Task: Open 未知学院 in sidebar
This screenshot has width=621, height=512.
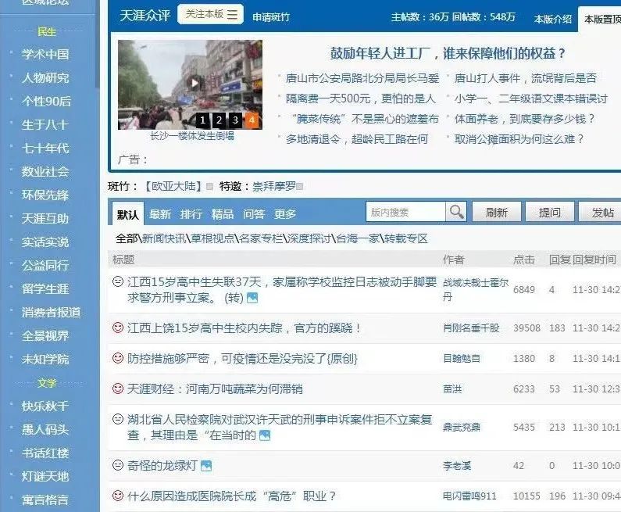Action: (x=45, y=359)
